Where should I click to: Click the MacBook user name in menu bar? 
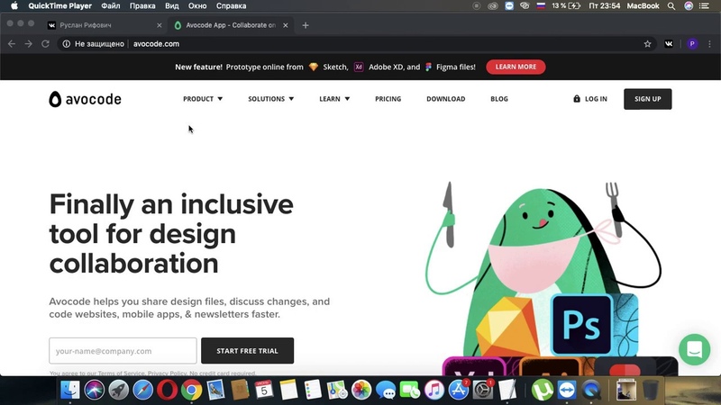tap(643, 6)
